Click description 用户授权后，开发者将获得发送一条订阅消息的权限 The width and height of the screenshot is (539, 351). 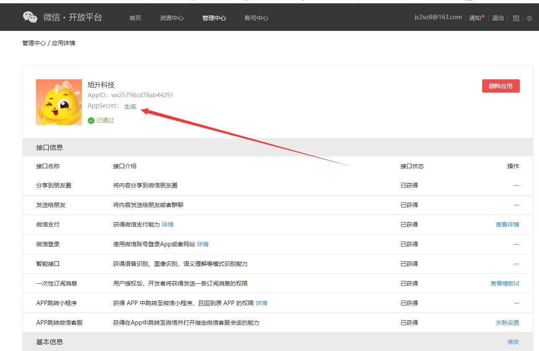(180, 283)
